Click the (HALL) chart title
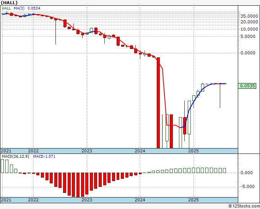 tap(9, 3)
